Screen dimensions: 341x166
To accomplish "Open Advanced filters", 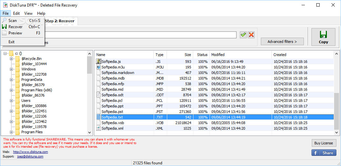I will point(282,41).
